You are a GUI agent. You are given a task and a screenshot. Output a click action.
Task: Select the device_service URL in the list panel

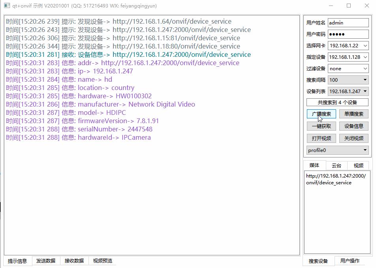(336, 179)
